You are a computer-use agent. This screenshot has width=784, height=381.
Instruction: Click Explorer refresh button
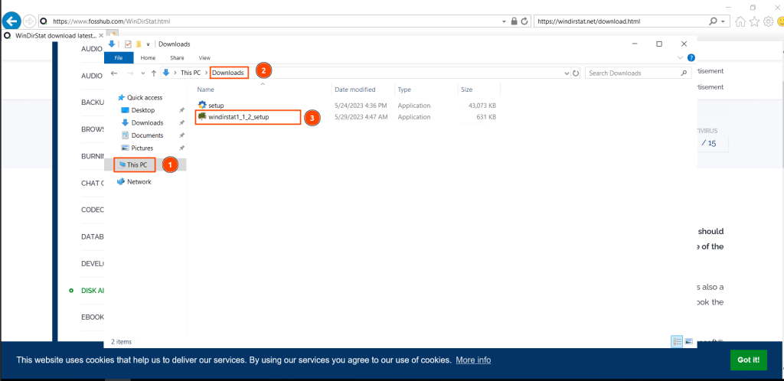[576, 73]
